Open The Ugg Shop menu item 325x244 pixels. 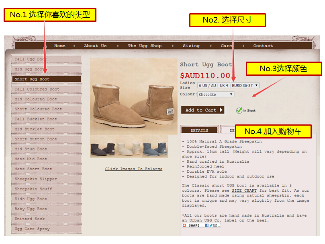coord(145,45)
